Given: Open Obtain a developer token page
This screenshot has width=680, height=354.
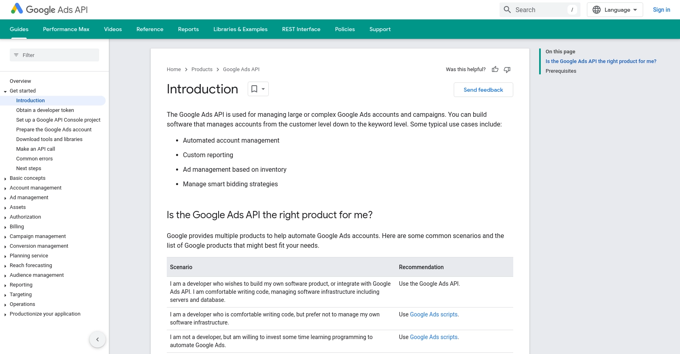Looking at the screenshot, I should [x=45, y=110].
